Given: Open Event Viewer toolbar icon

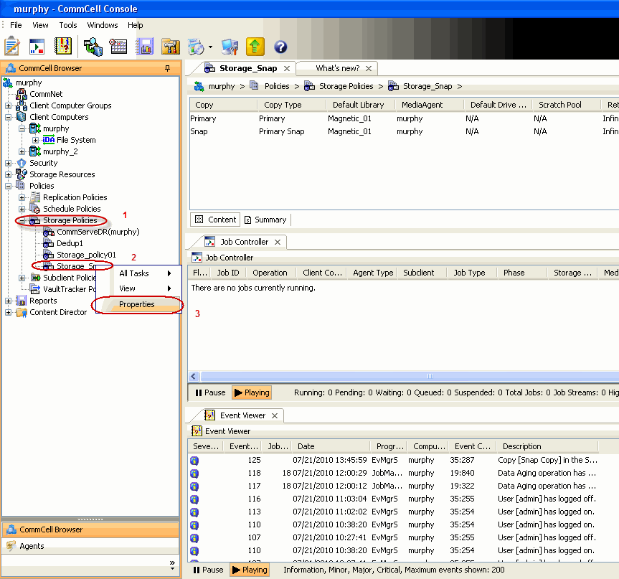Looking at the screenshot, I should [63, 47].
